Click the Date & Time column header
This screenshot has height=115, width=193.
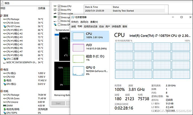(x=91, y=7)
